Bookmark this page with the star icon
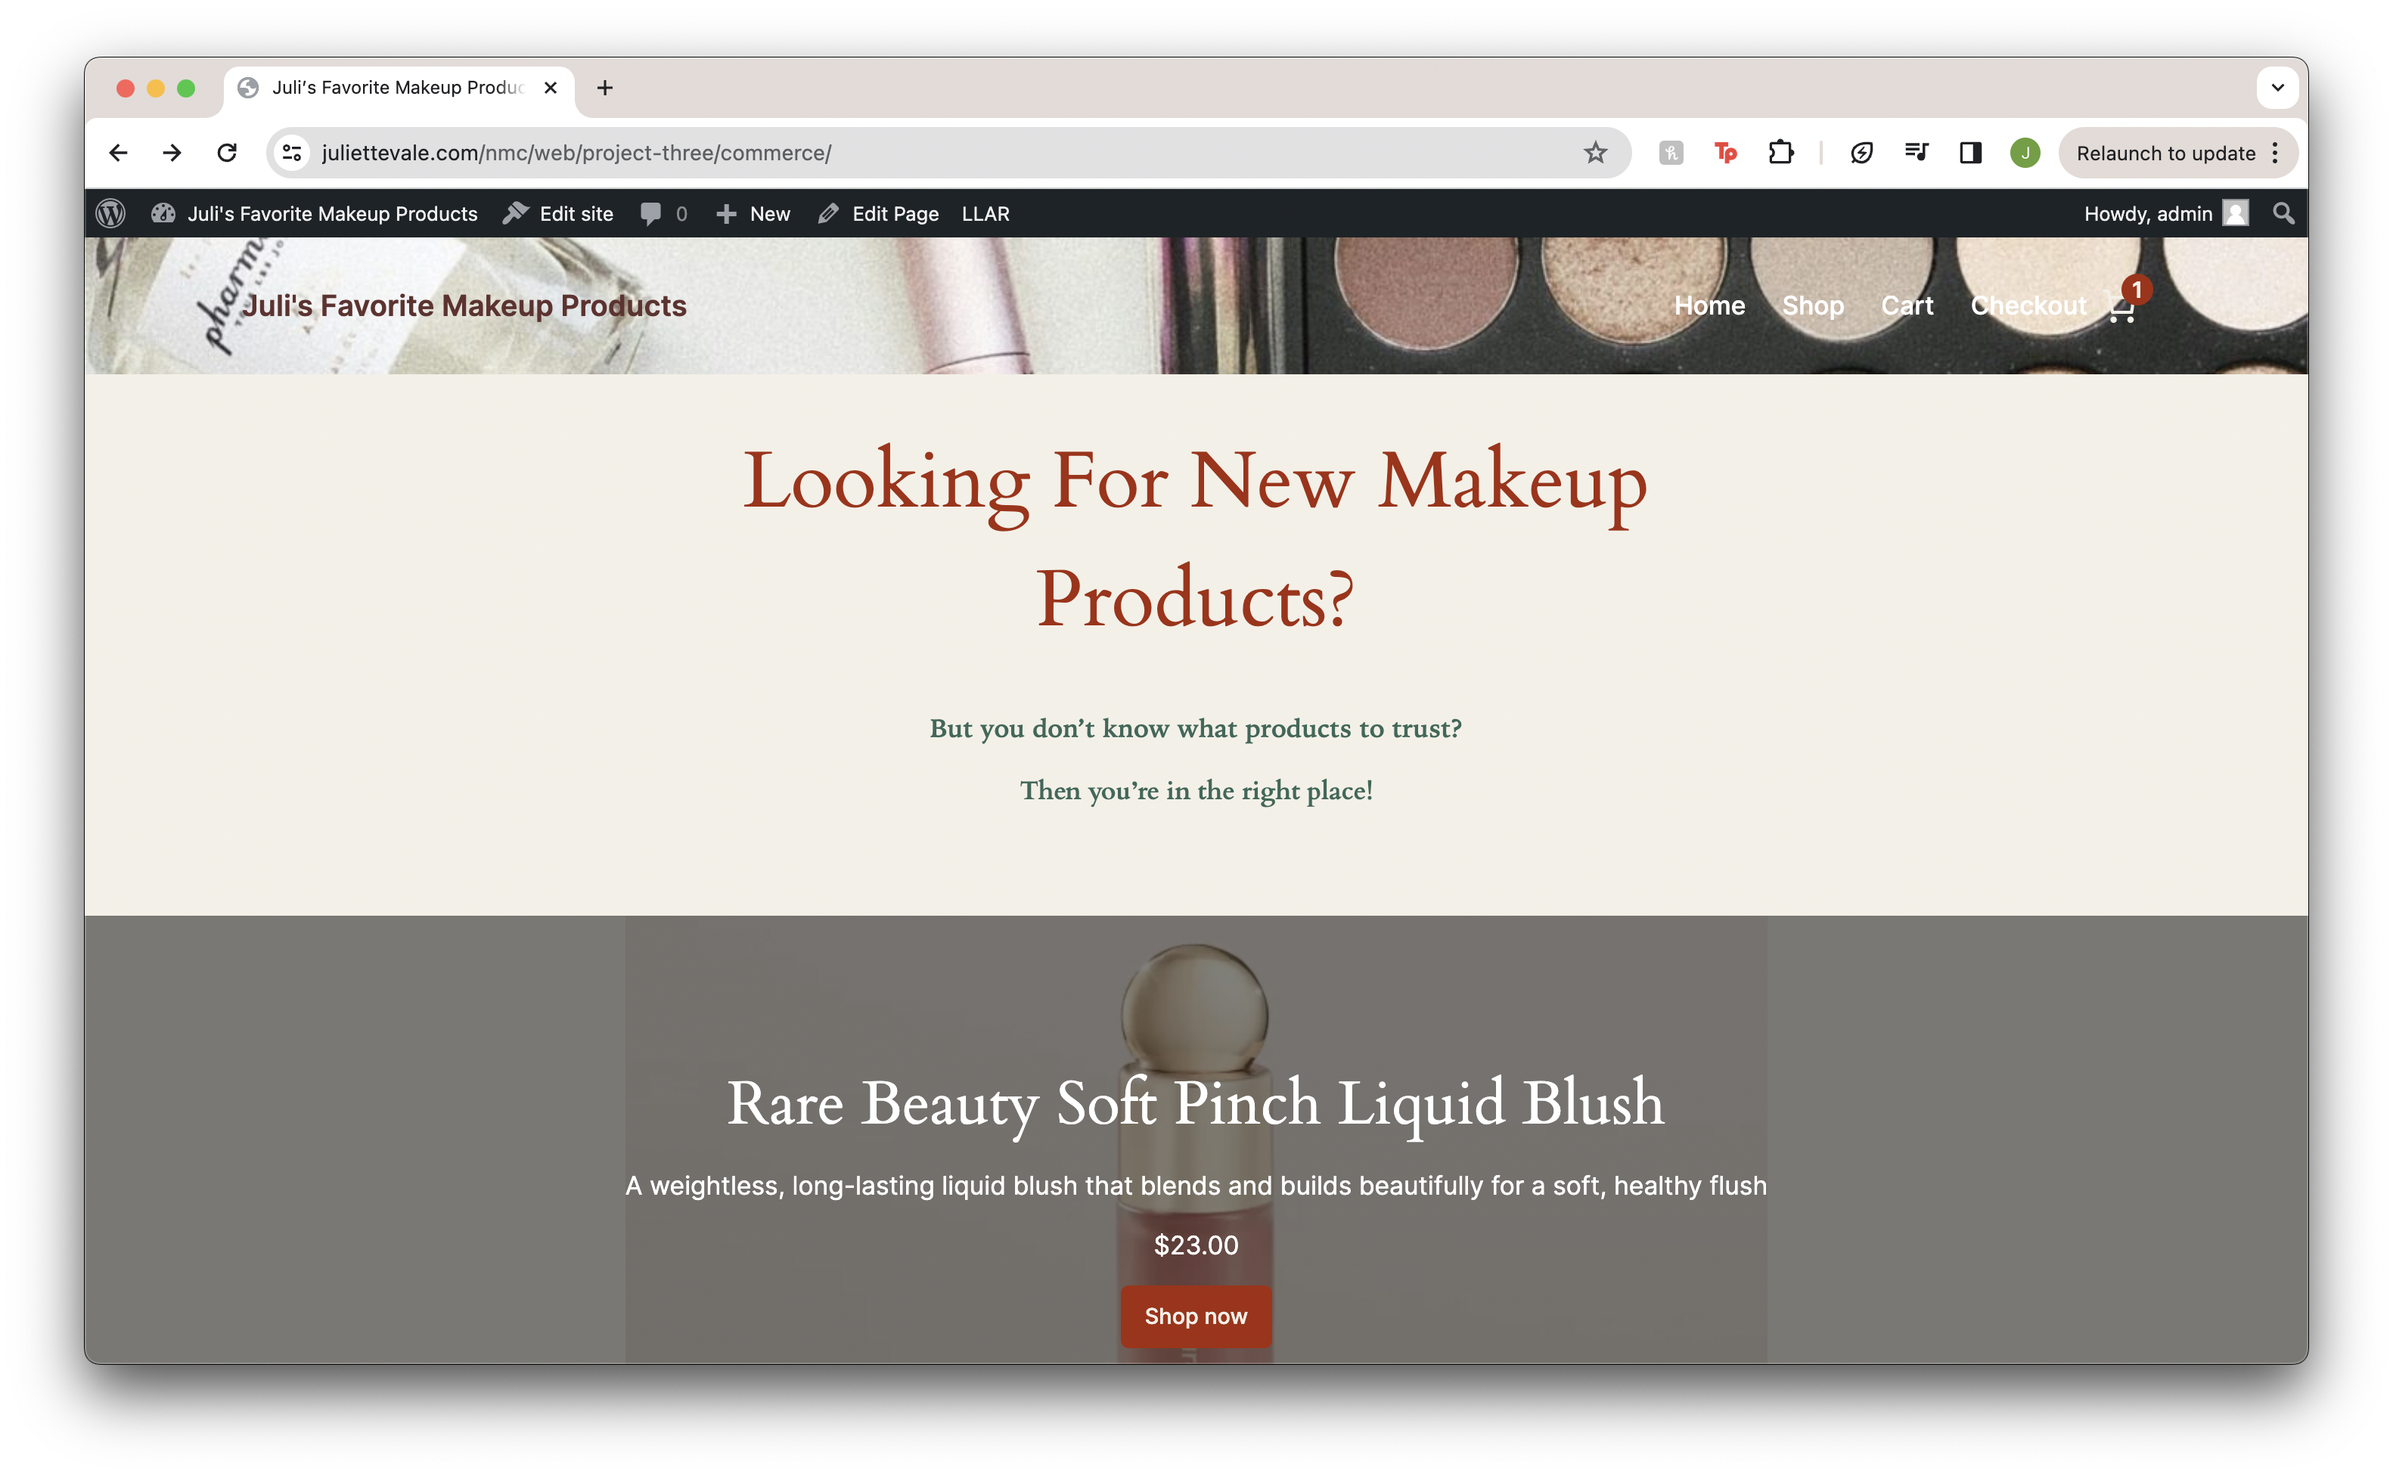2393x1476 pixels. [x=1594, y=152]
